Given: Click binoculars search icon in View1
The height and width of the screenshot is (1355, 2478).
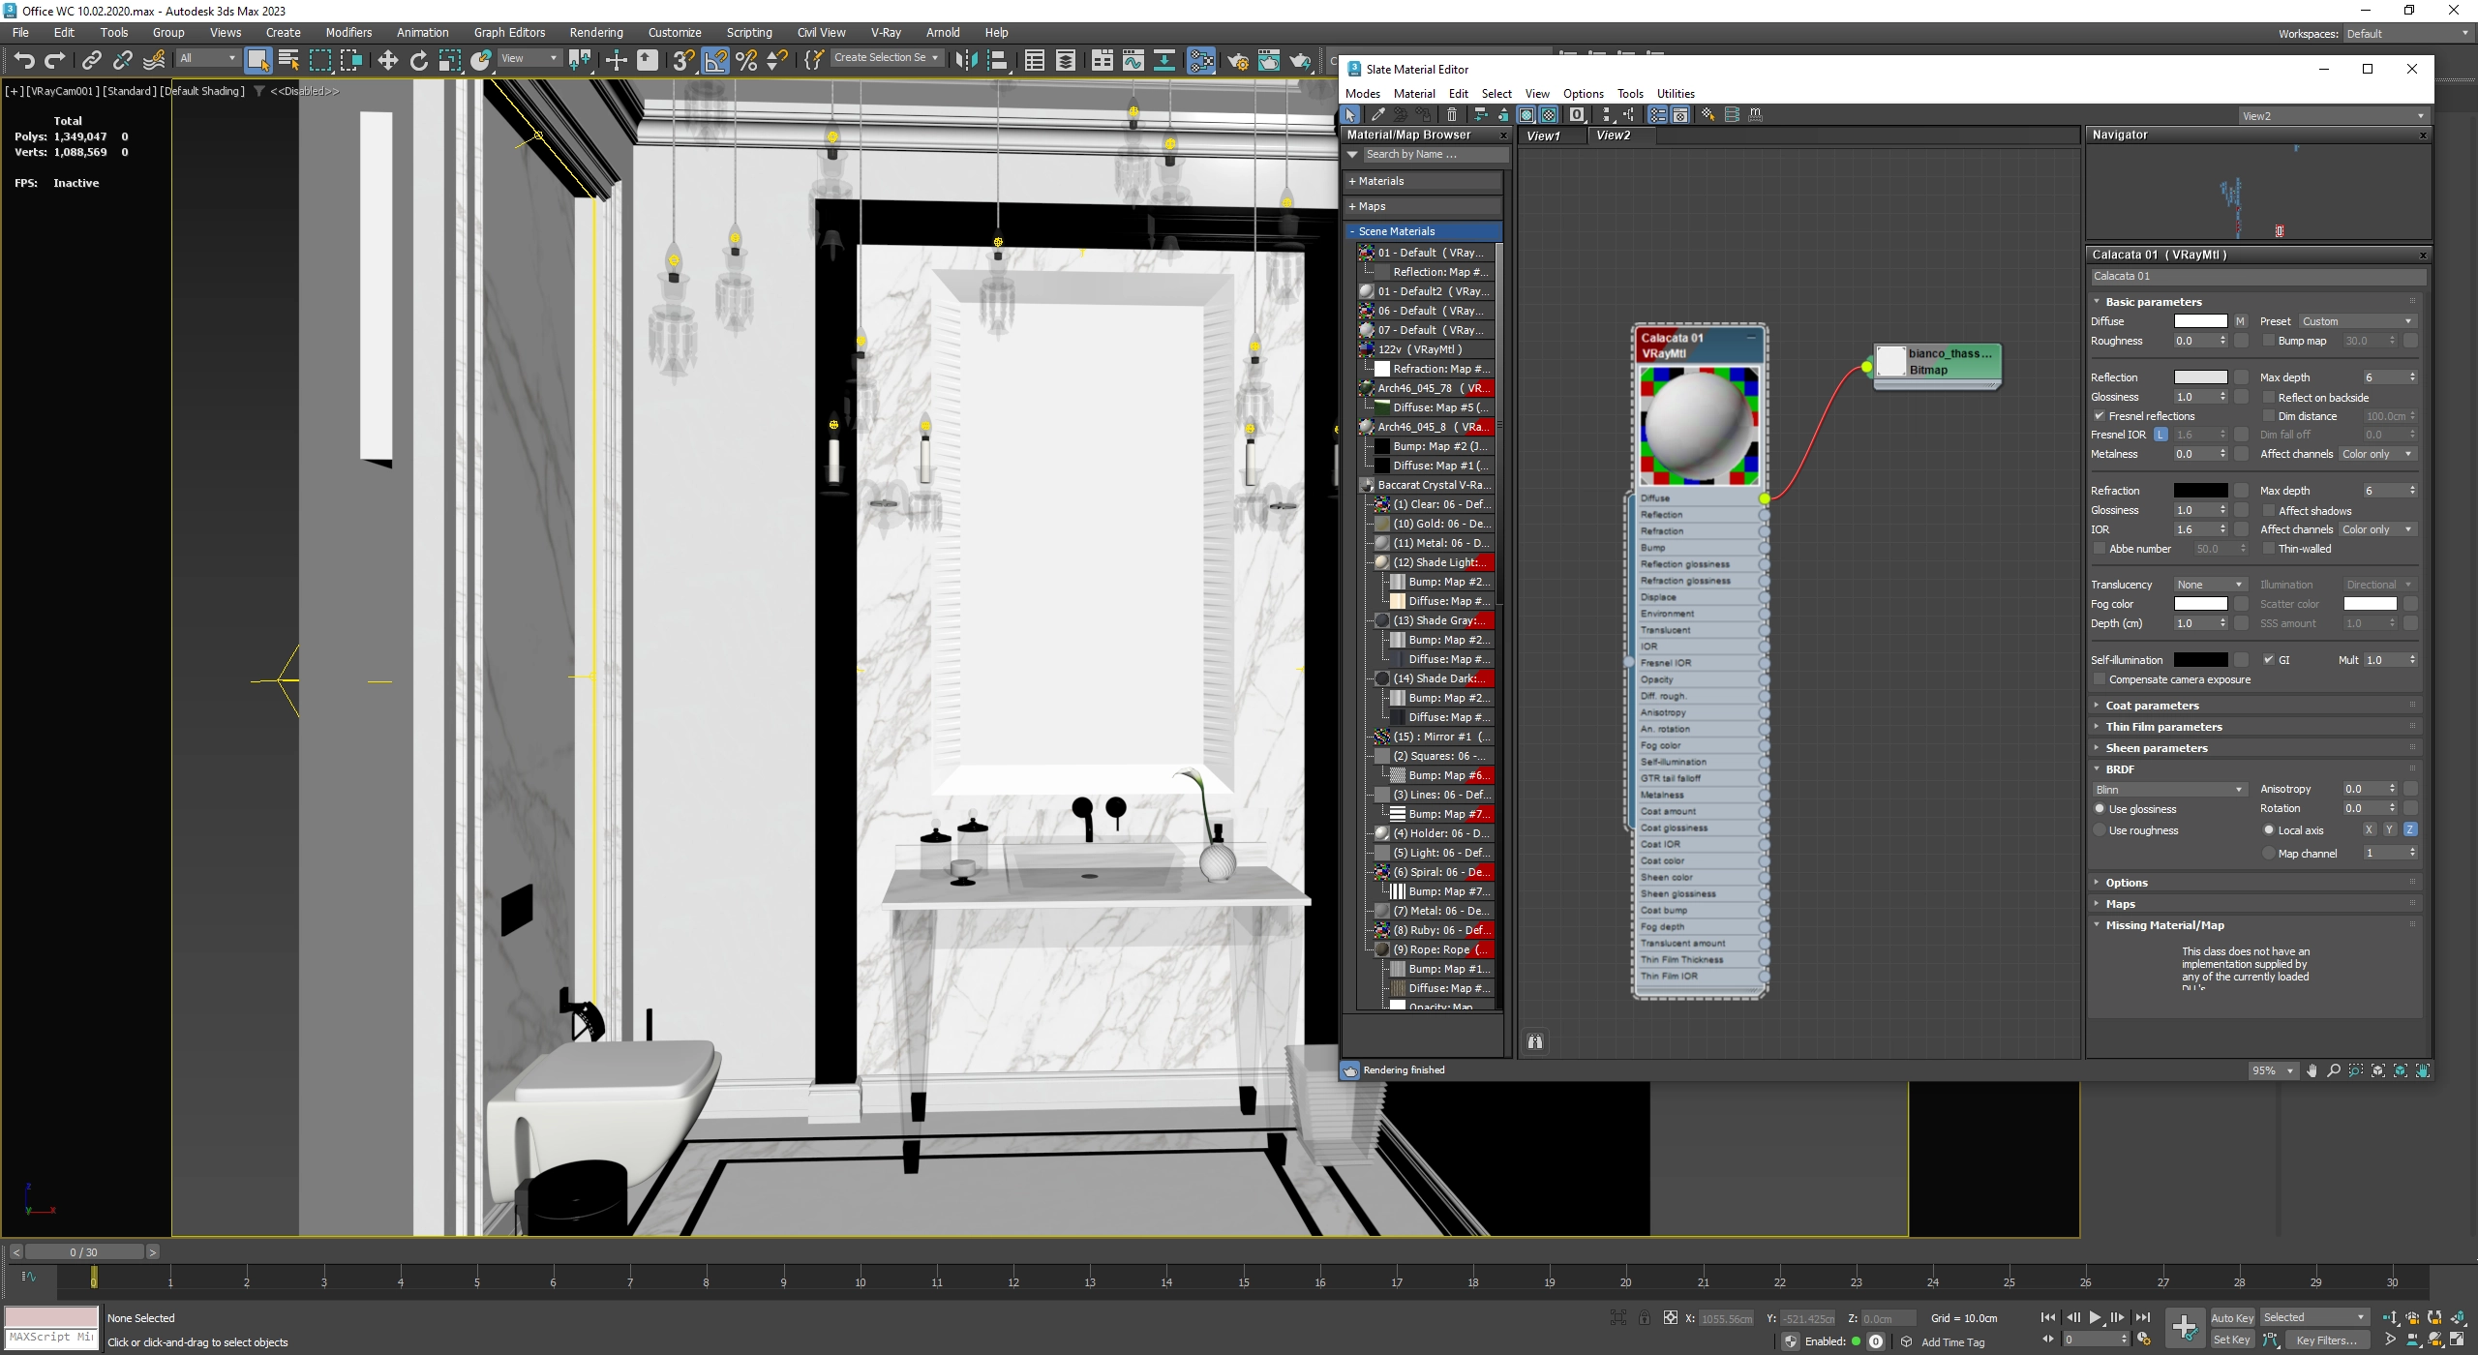Looking at the screenshot, I should pyautogui.click(x=1535, y=1041).
